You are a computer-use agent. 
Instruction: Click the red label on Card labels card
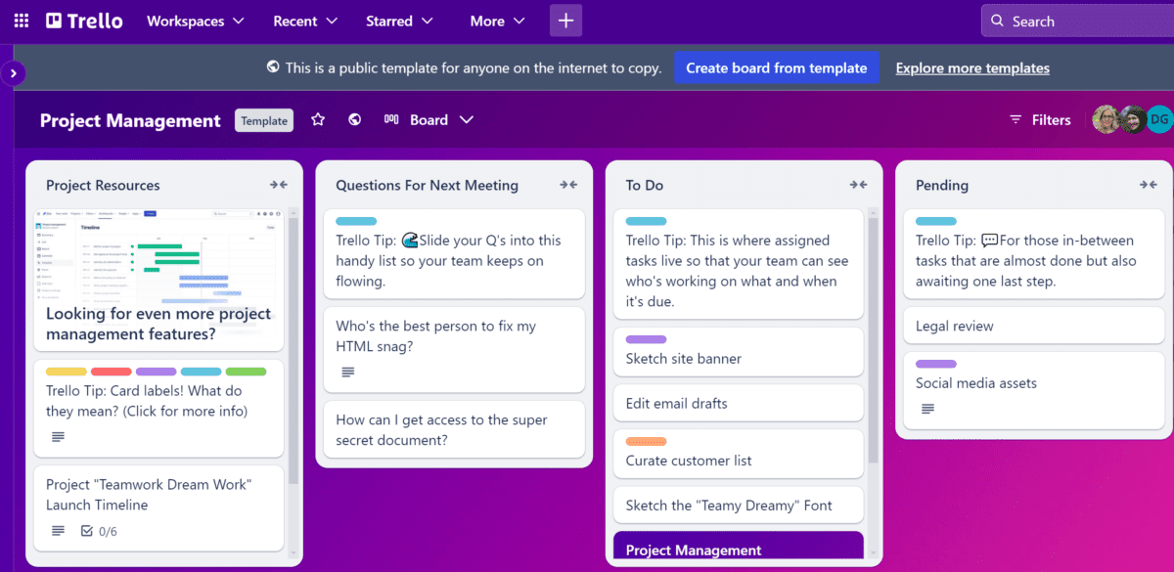(x=112, y=372)
